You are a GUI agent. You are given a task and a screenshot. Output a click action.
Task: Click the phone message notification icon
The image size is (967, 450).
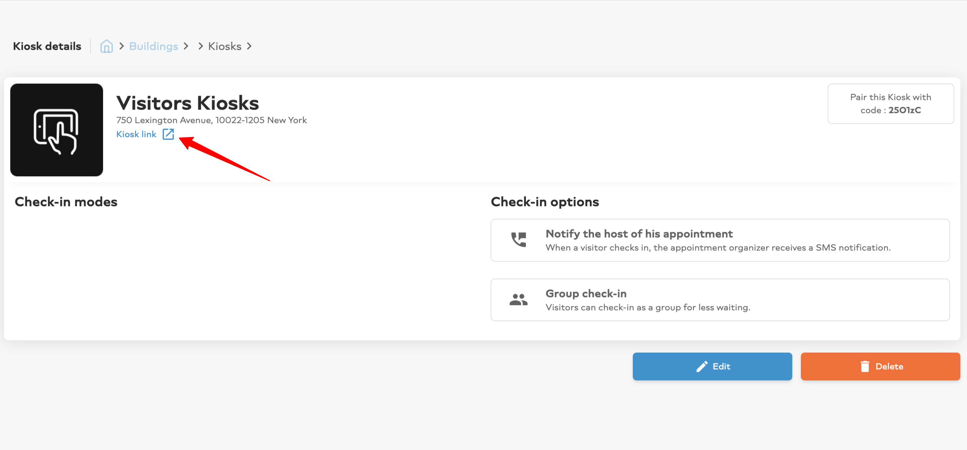tap(519, 240)
